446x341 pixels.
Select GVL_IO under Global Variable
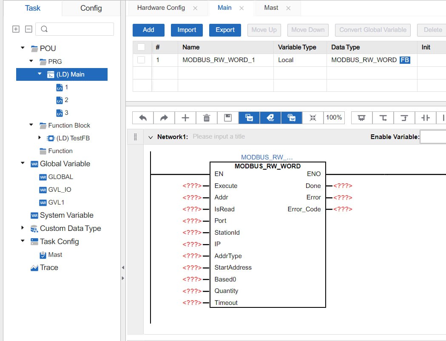(55, 190)
